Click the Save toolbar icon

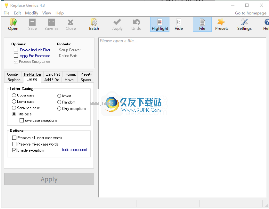click(32, 25)
